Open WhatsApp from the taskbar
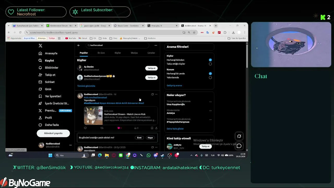334x188 pixels. point(148,155)
